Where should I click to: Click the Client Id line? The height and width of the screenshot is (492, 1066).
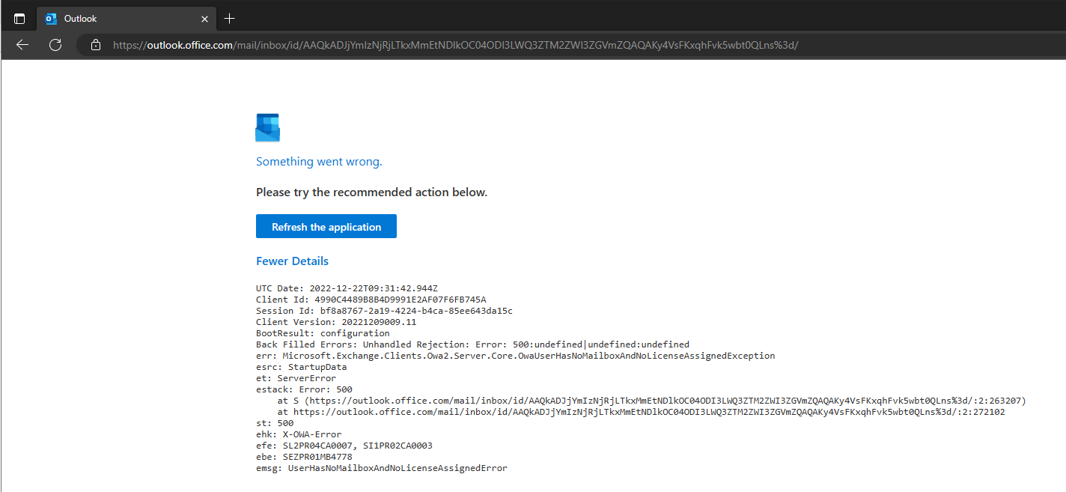[x=371, y=300]
